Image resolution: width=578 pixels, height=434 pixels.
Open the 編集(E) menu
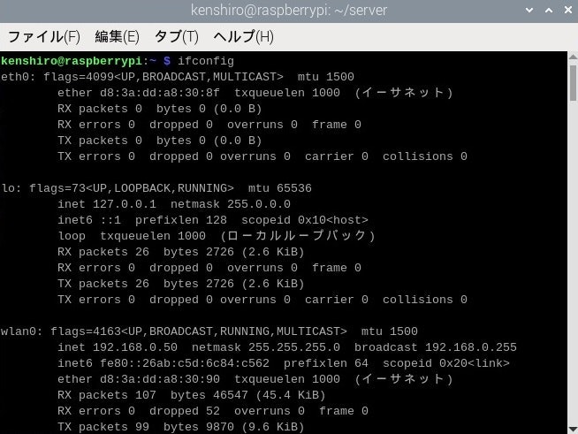click(x=118, y=37)
